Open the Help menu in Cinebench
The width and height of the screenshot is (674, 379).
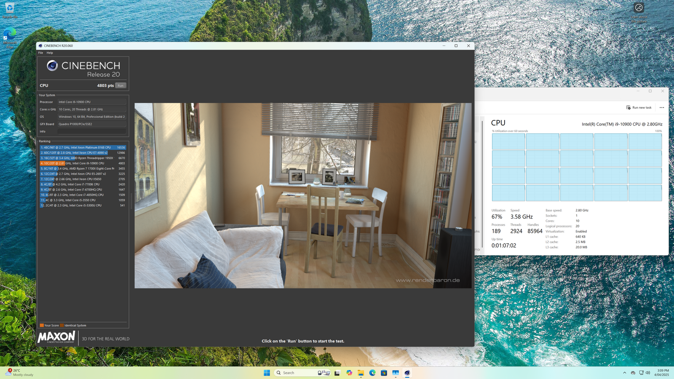[50, 53]
